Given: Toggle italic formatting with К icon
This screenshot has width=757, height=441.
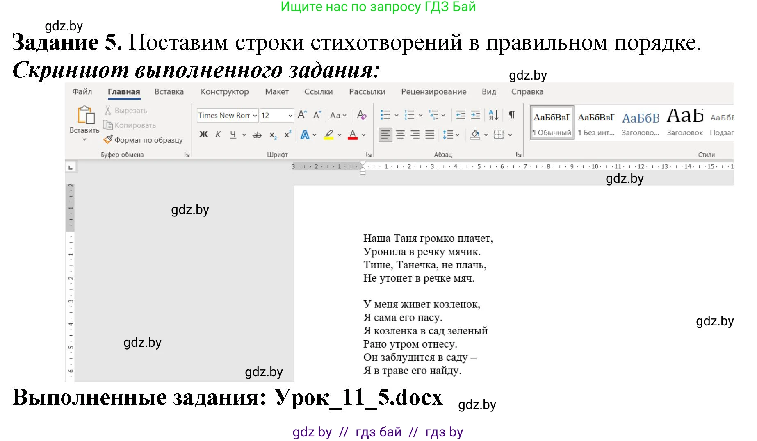Looking at the screenshot, I should coord(218,134).
